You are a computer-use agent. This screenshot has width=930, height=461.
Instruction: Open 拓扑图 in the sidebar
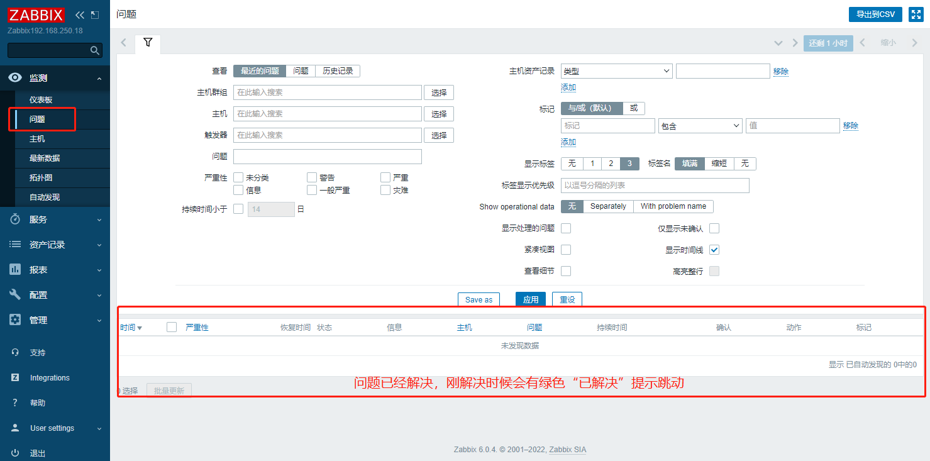pos(41,178)
